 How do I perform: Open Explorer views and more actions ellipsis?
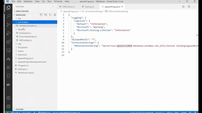pos(53,7)
